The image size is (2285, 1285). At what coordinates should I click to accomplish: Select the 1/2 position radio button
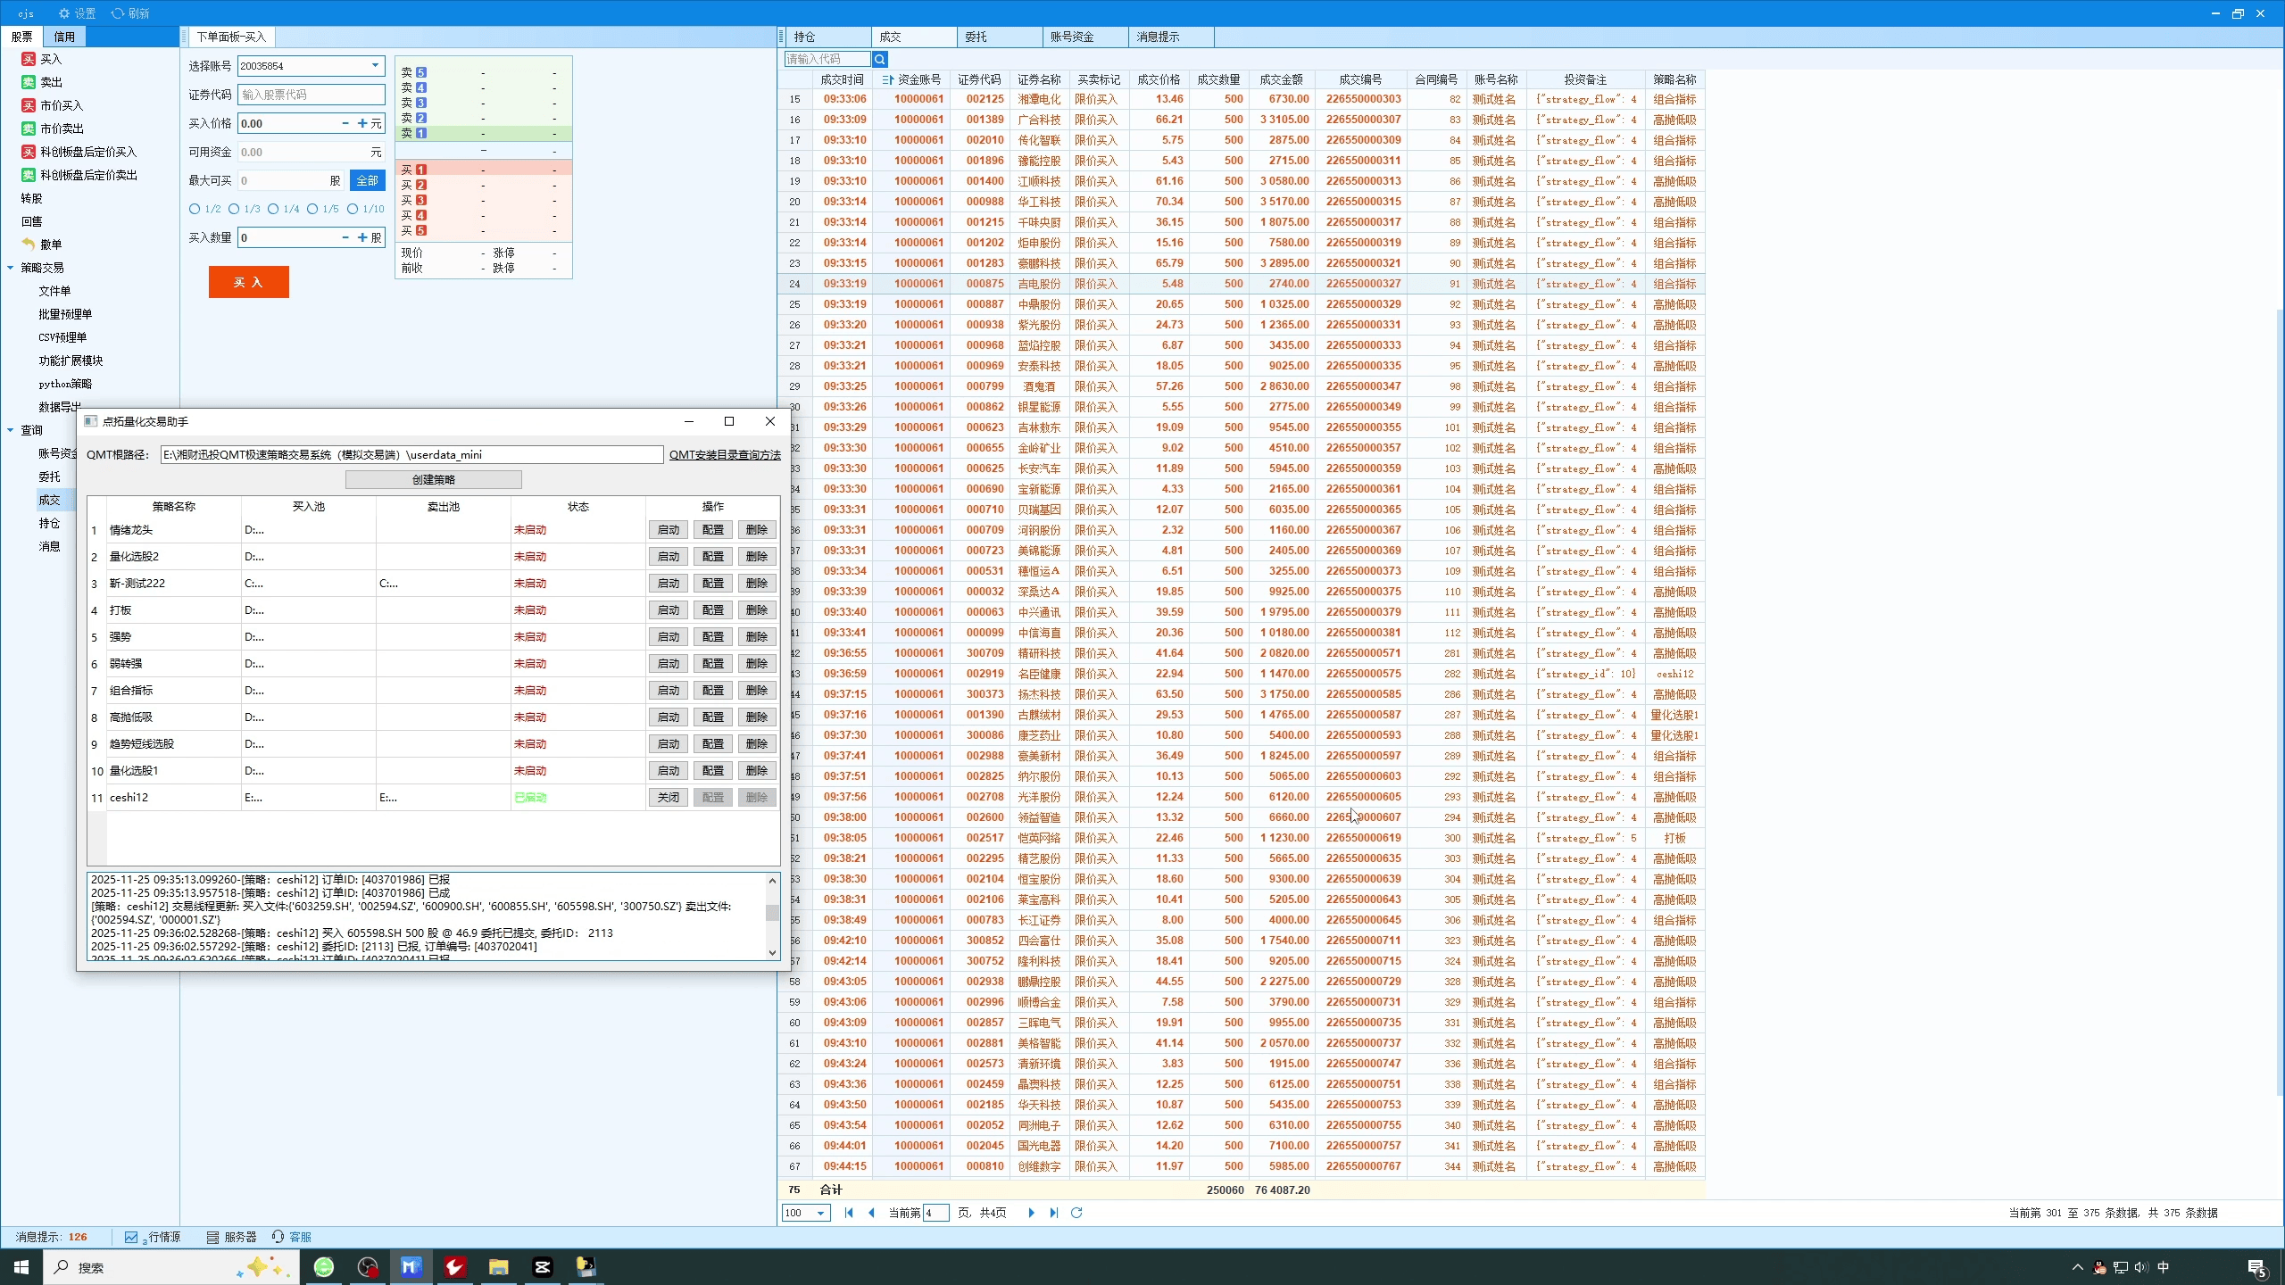click(x=195, y=209)
